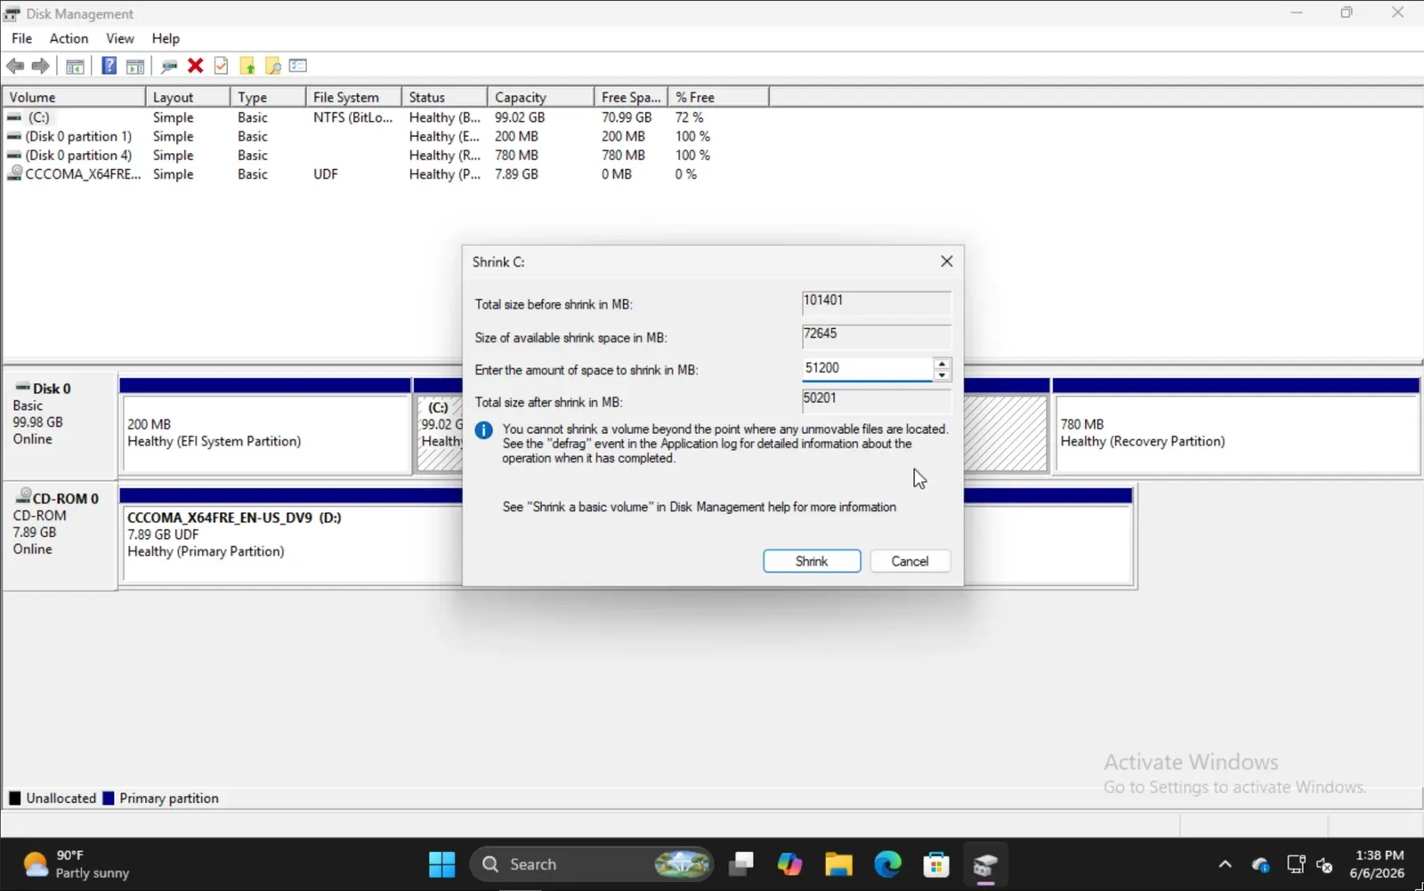Click total size after shrink field 50201
The image size is (1424, 891).
(x=876, y=400)
